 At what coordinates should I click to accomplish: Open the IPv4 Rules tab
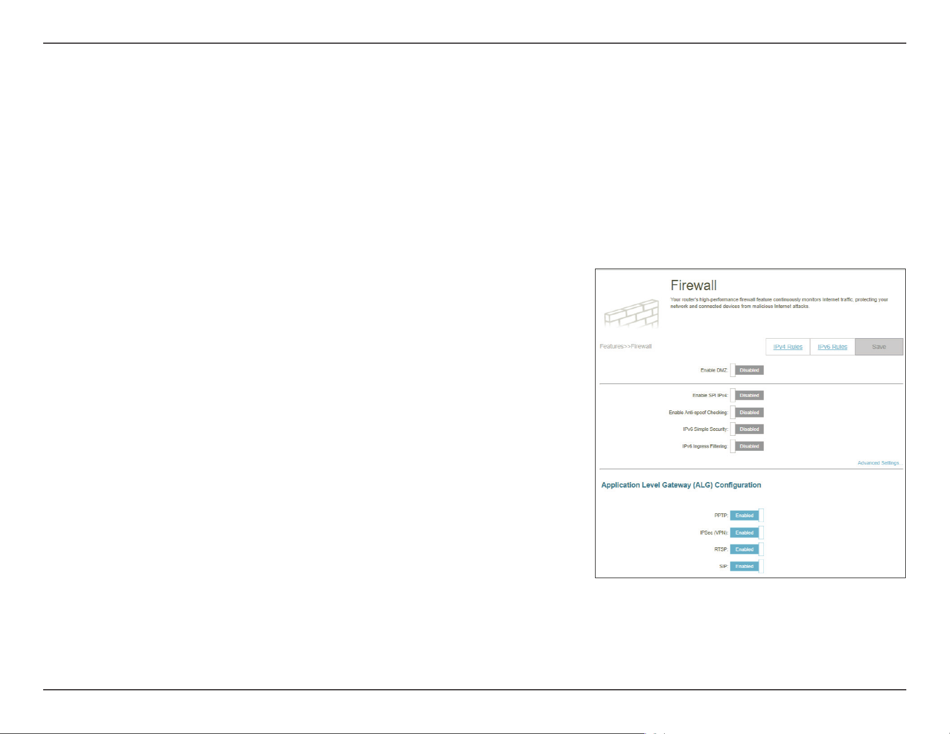pyautogui.click(x=788, y=347)
